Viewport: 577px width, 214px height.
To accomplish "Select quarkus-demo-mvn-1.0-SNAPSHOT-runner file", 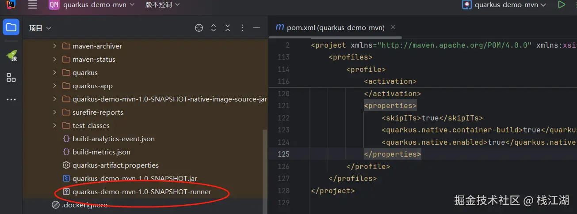I will click(x=141, y=192).
